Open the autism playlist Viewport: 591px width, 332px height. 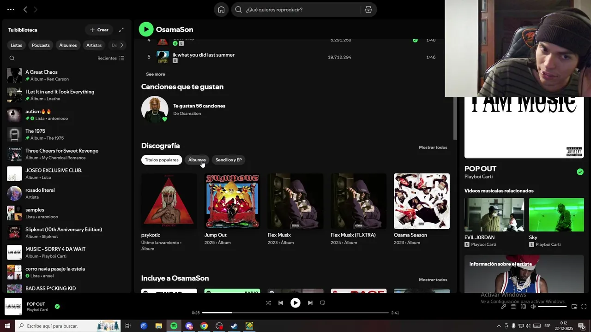coord(67,115)
